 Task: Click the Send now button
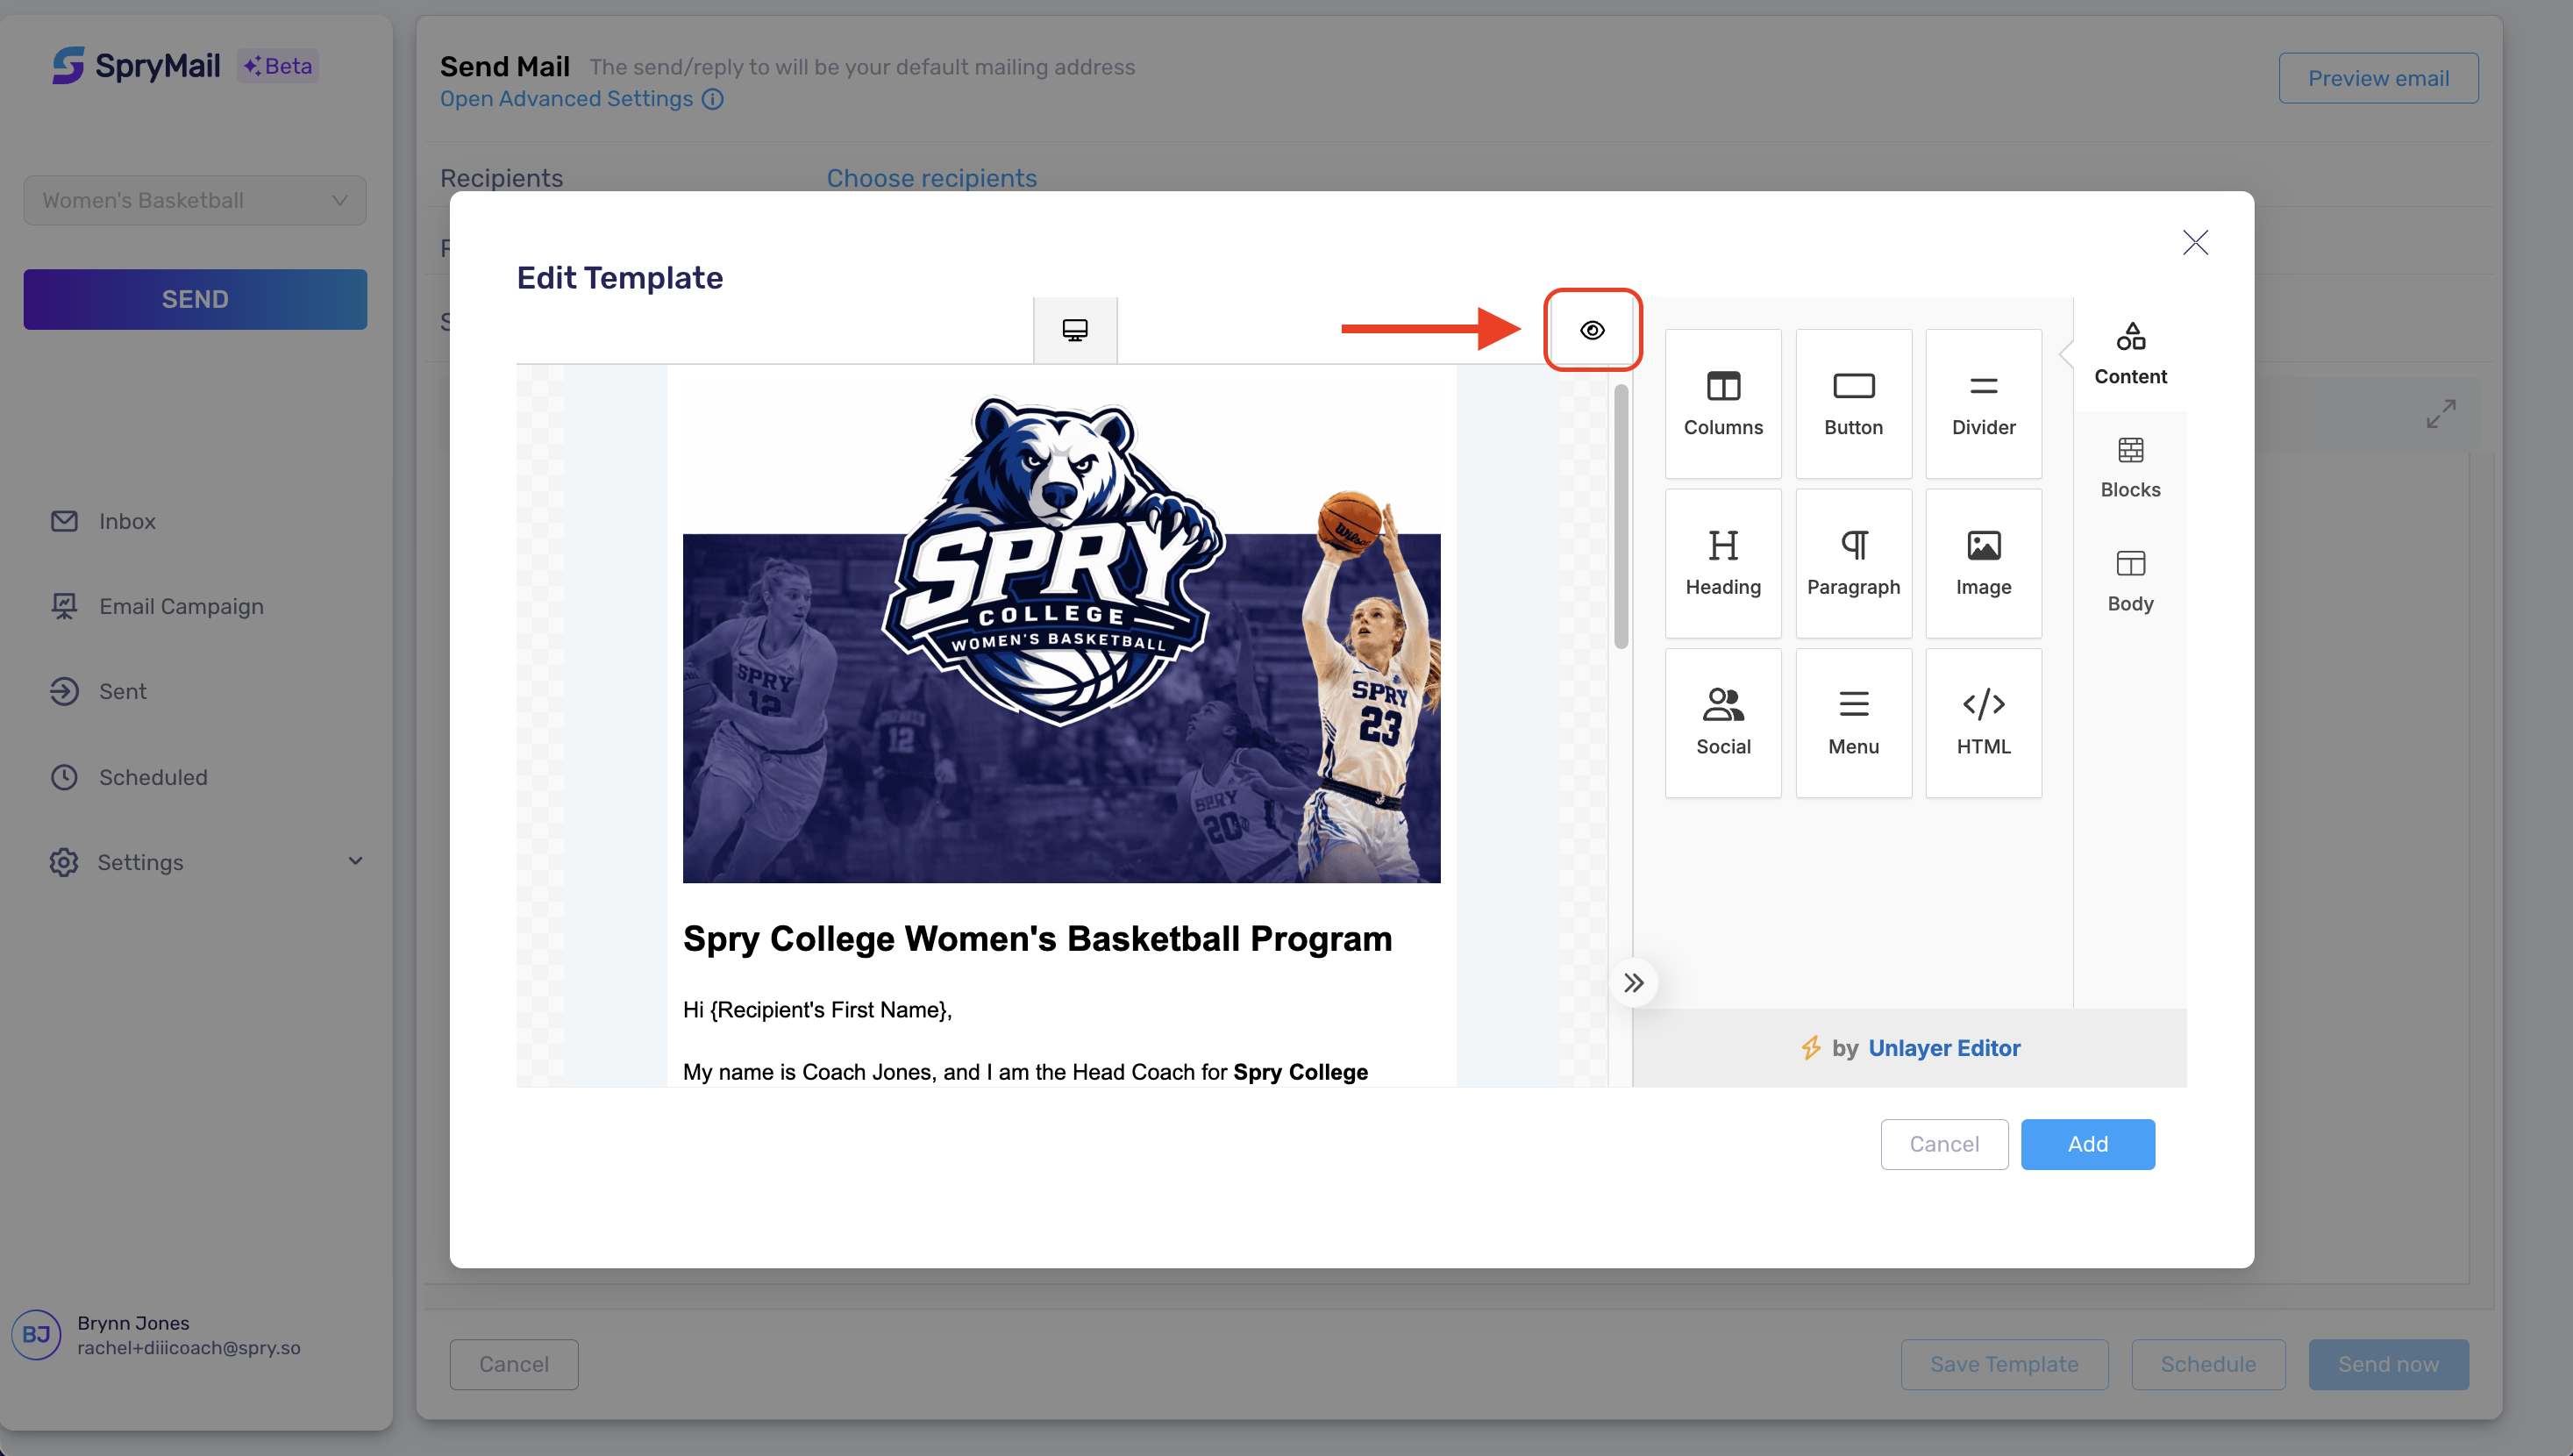point(2387,1364)
